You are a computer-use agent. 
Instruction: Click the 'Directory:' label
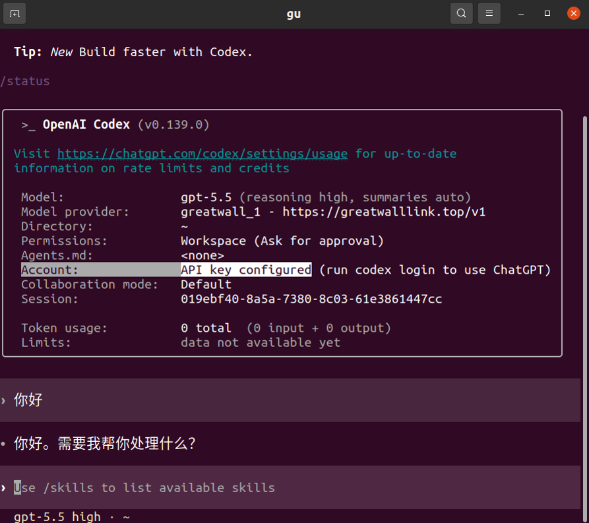point(57,226)
